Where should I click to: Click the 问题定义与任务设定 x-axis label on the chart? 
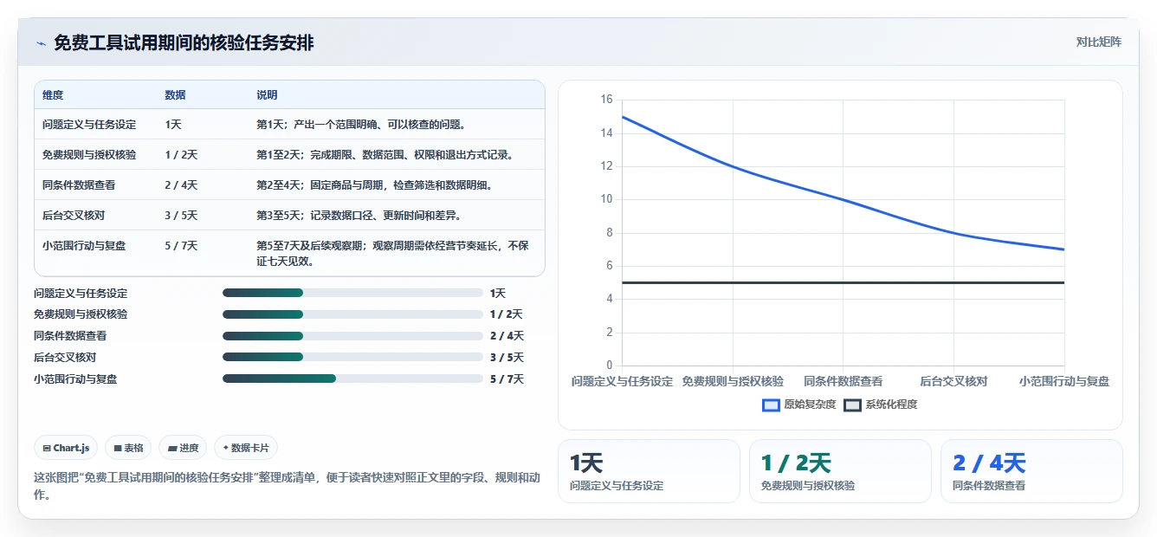623,381
